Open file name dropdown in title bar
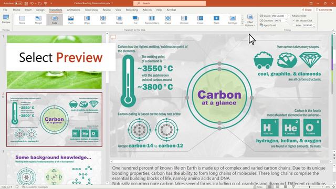Image resolution: width=336 pixels, height=189 pixels. click(x=112, y=4)
